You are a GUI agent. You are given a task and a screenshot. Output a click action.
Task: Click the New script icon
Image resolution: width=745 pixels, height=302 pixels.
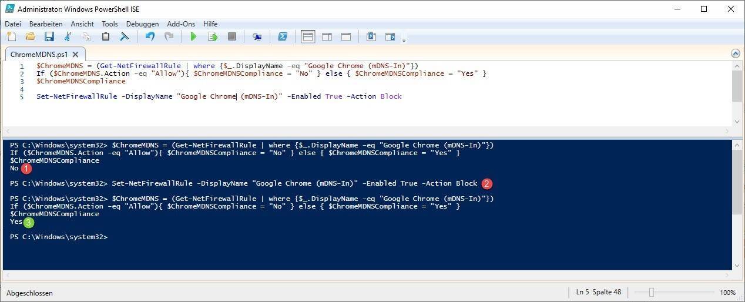pos(11,36)
